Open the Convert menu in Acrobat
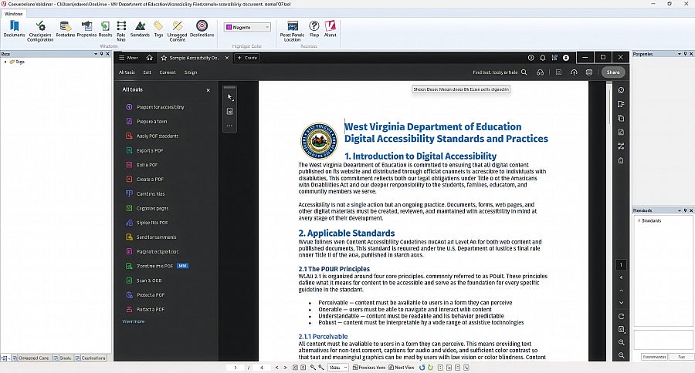 point(168,72)
